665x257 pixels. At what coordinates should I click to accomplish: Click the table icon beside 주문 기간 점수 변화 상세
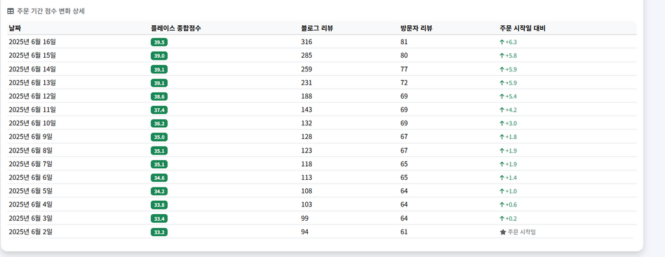coord(10,12)
